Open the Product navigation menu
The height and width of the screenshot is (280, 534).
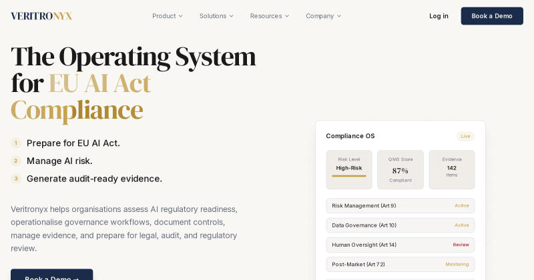pos(168,16)
